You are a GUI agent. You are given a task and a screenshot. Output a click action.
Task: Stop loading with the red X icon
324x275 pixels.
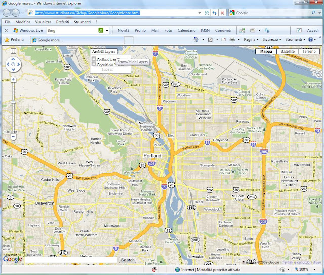pos(222,13)
